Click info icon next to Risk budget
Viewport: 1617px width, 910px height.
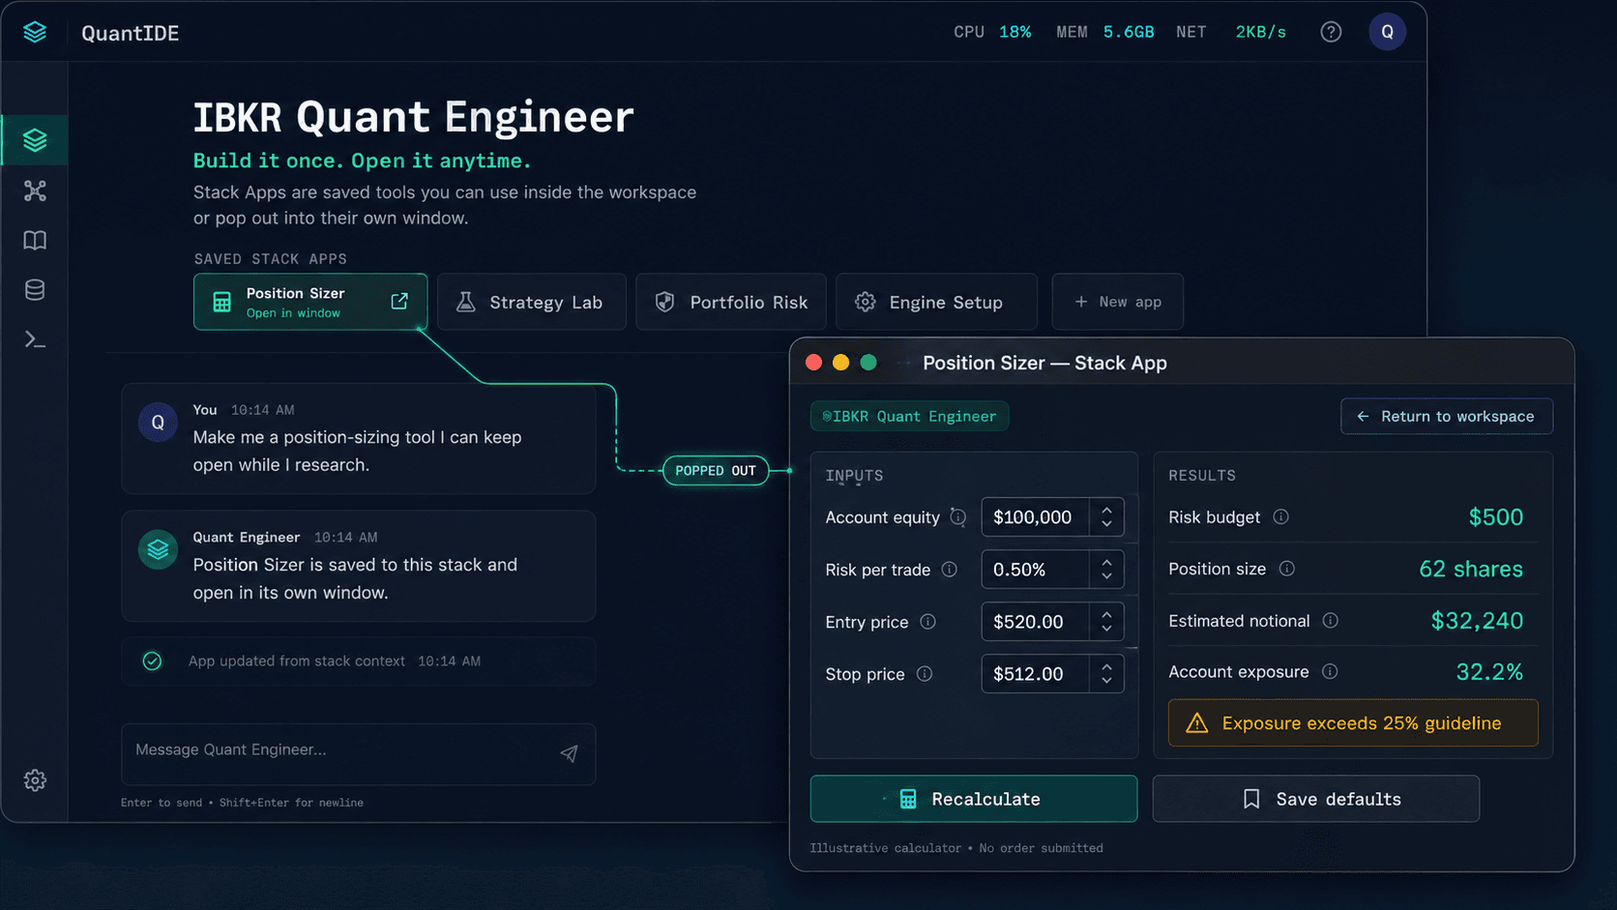1280,517
